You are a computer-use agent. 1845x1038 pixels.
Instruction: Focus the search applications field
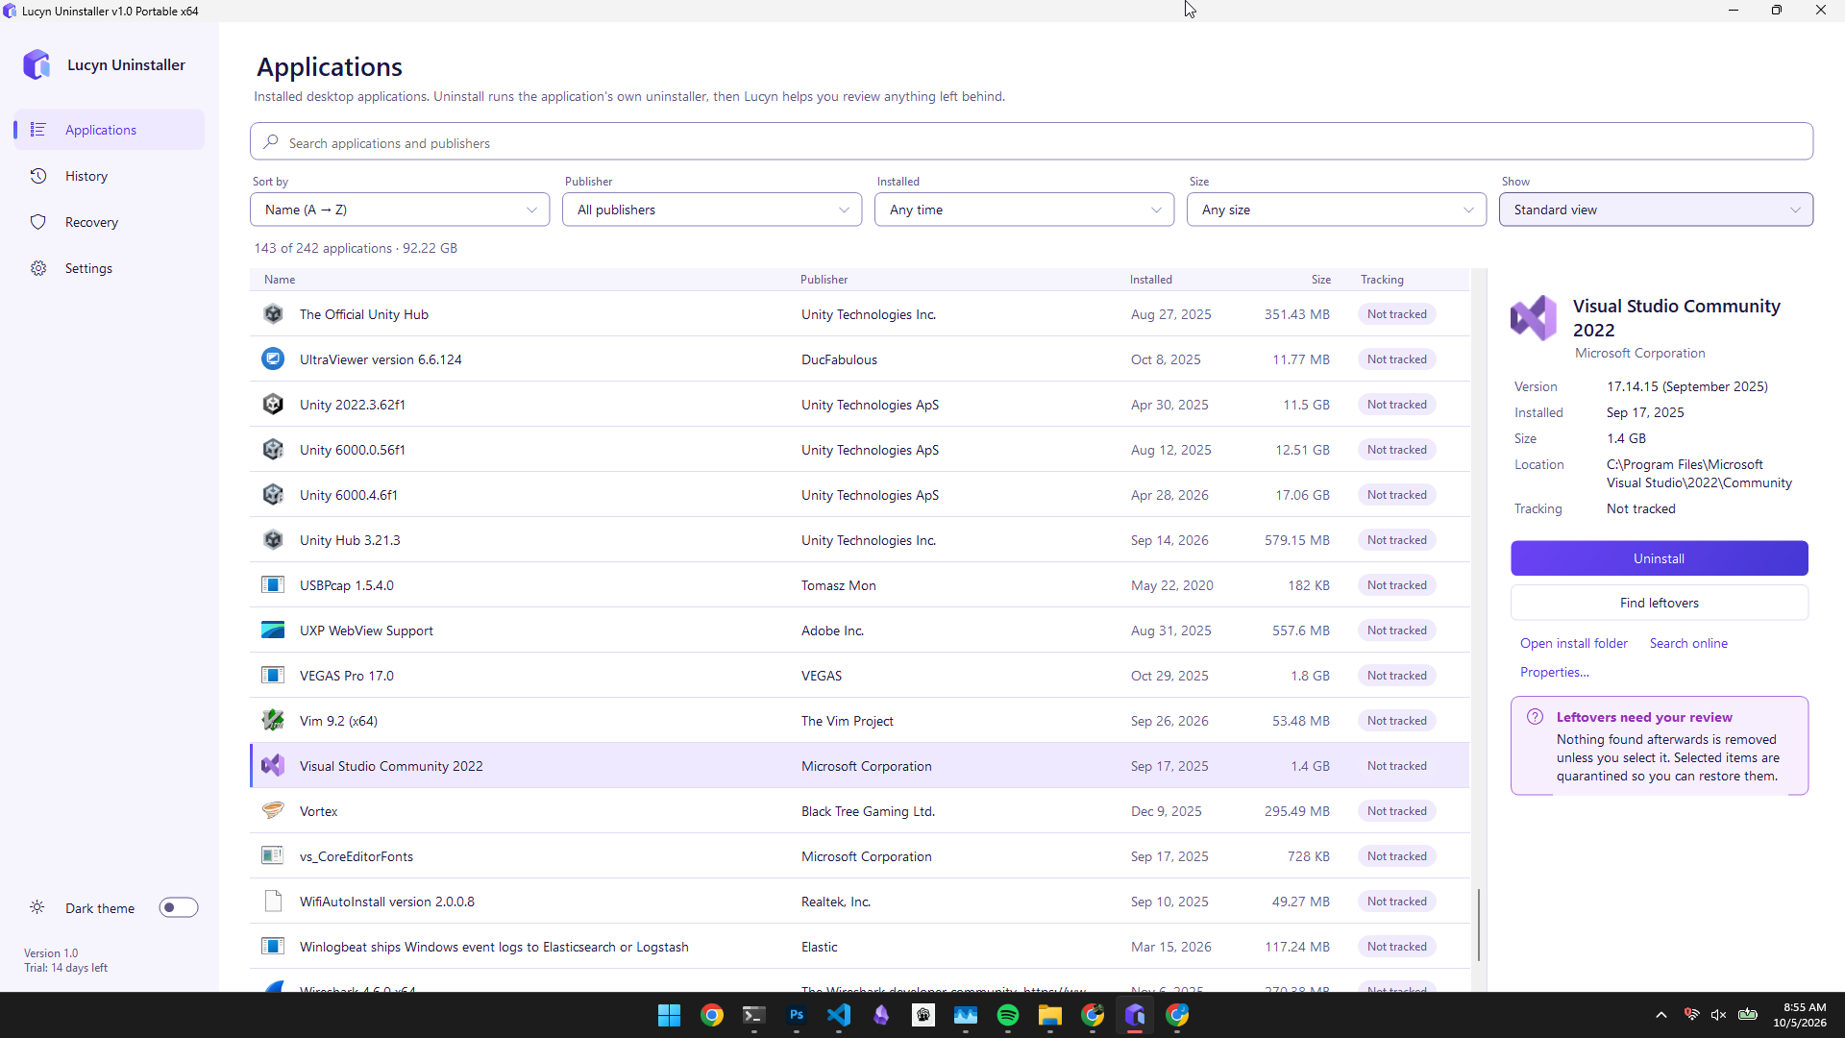click(x=1031, y=142)
